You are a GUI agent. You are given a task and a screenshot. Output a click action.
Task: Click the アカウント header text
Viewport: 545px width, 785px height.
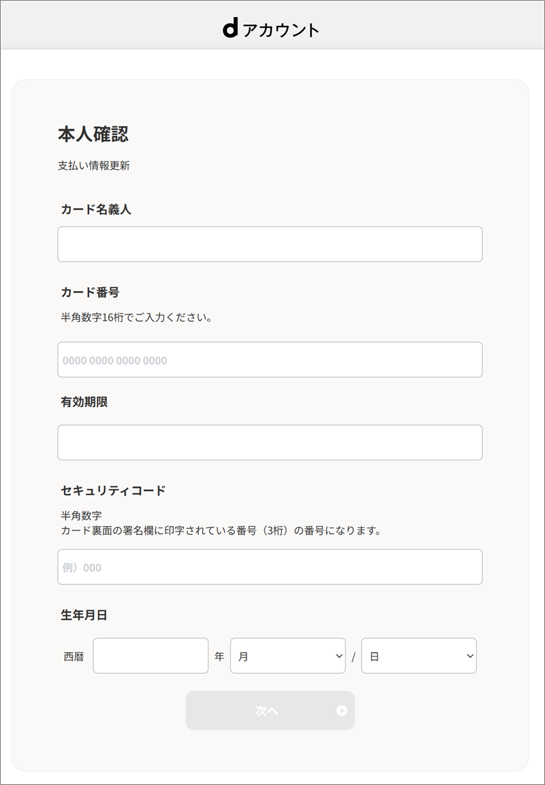[x=281, y=31]
